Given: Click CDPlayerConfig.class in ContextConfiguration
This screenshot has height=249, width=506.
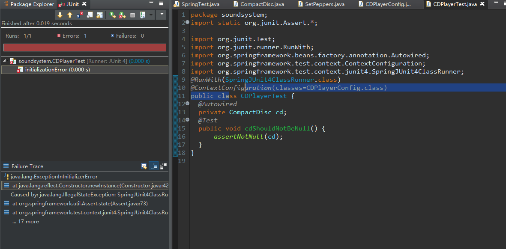Looking at the screenshot, I should click(344, 88).
